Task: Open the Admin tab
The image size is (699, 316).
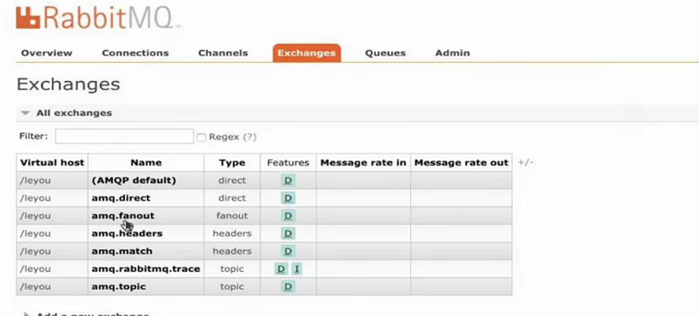Action: 453,53
